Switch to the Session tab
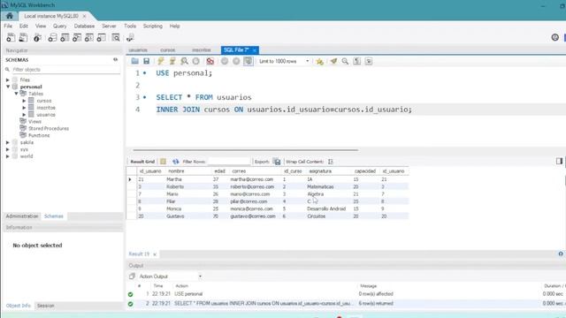The height and width of the screenshot is (318, 566). [x=45, y=306]
